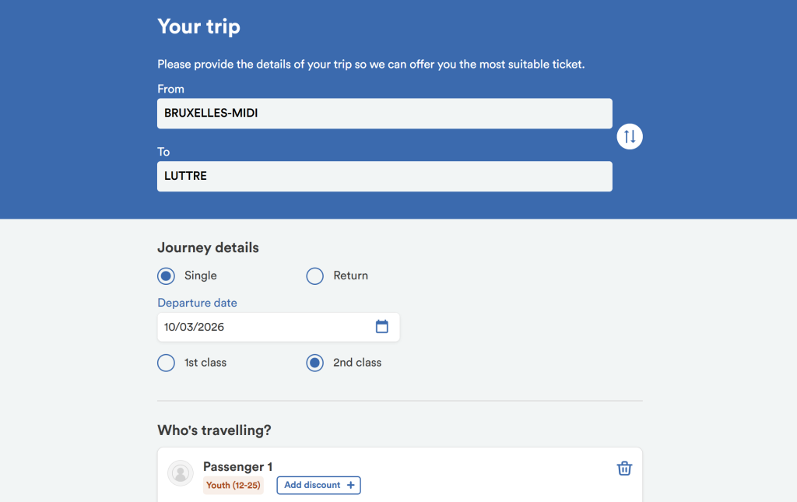Screen dimensions: 797x502
Task: Focus the departure date input 10/03/2026
Action: 265,327
